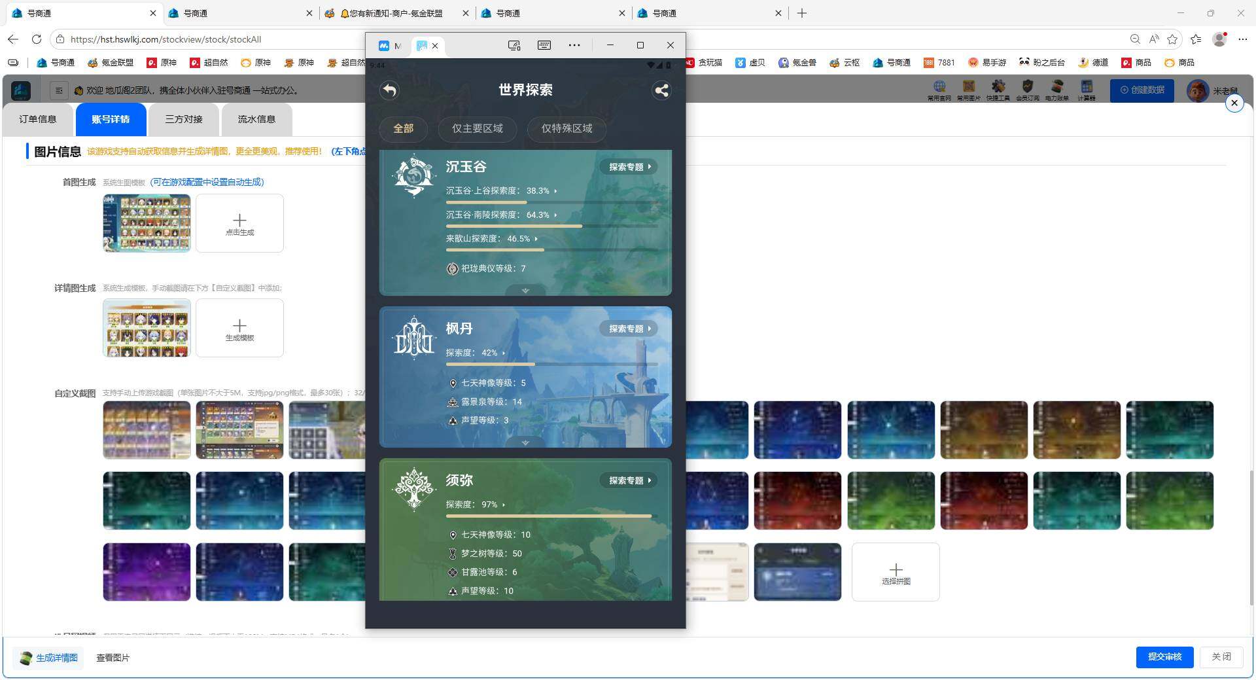Open 探索专题 for 沉玉谷
This screenshot has height=680, width=1256.
629,167
